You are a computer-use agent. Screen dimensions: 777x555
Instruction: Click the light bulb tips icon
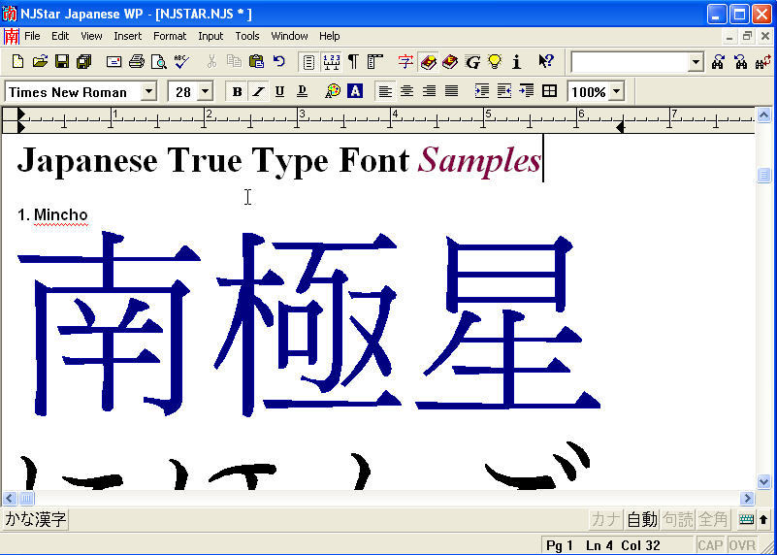495,62
